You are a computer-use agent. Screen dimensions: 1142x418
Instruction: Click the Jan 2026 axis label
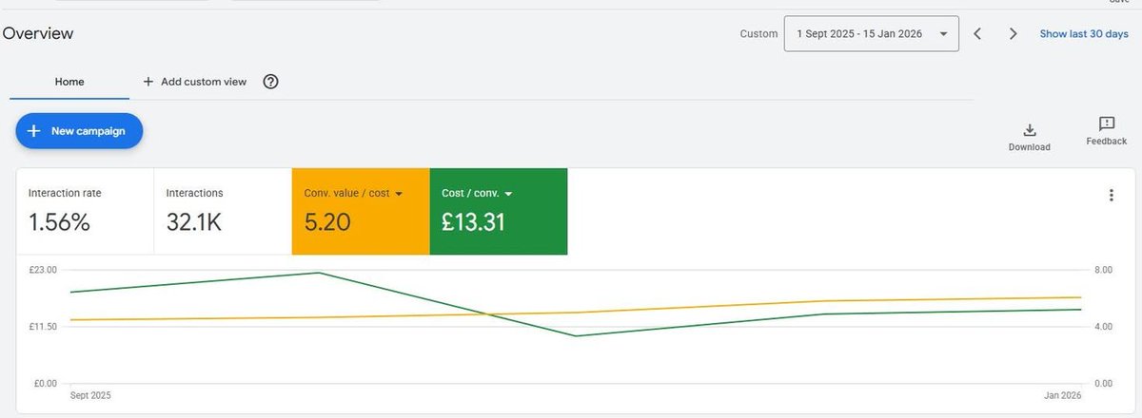[1063, 395]
